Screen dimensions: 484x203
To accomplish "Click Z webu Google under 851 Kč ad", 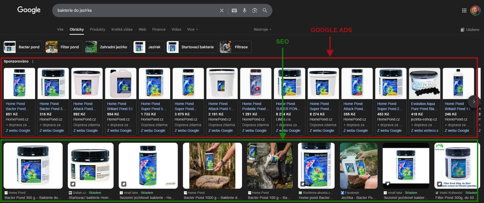I will coord(18,130).
